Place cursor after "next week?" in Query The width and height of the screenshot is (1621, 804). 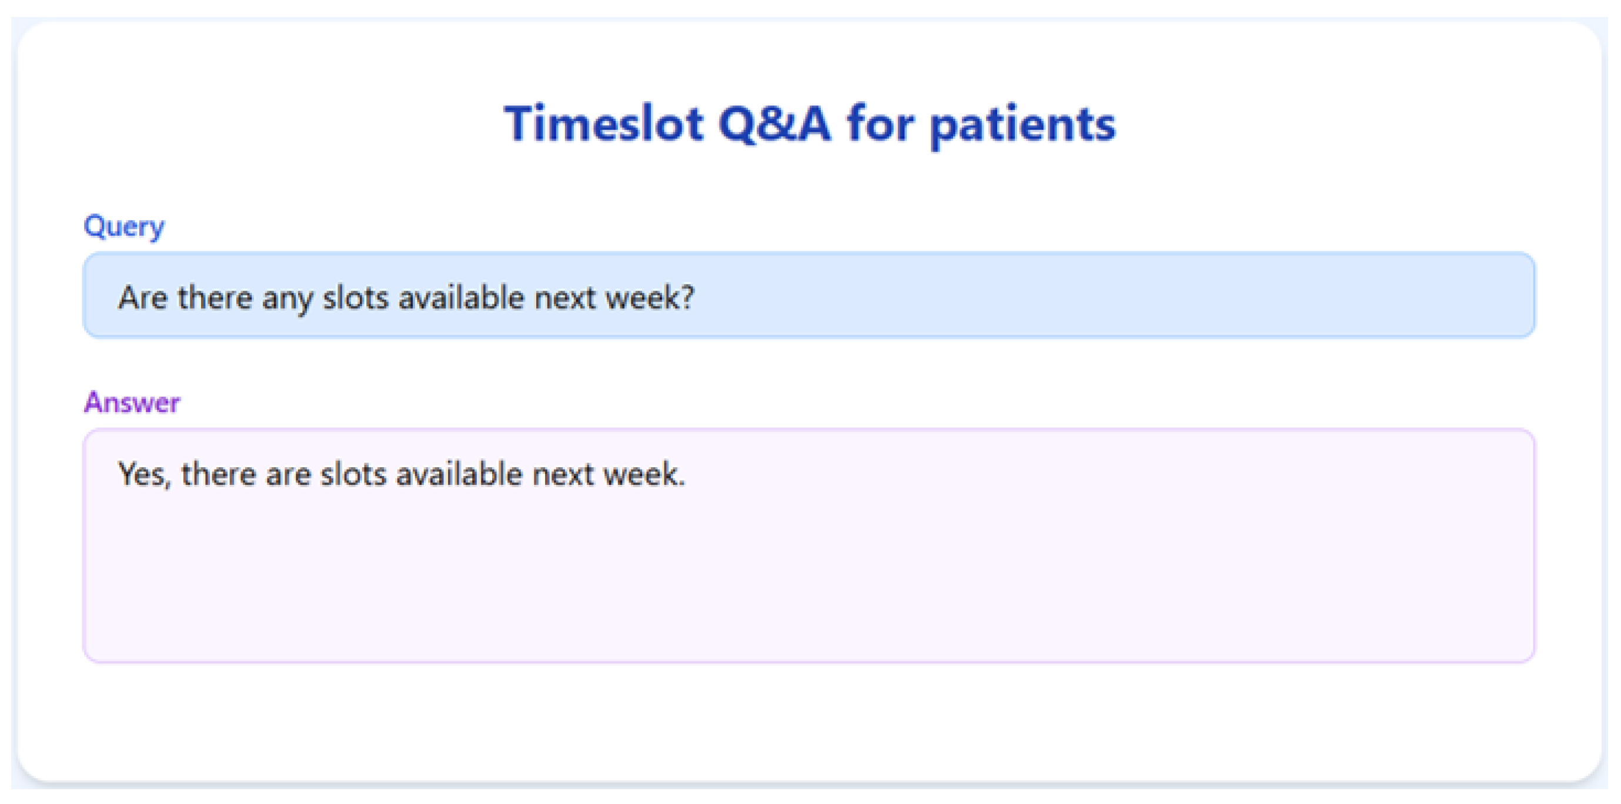point(696,297)
